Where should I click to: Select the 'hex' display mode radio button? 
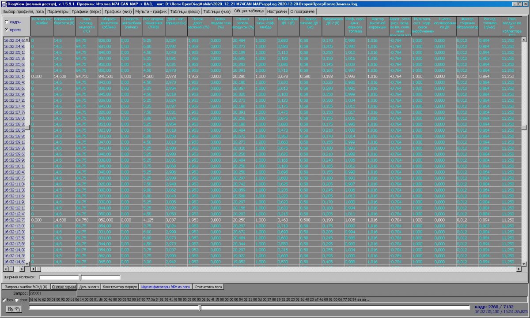(x=4, y=300)
